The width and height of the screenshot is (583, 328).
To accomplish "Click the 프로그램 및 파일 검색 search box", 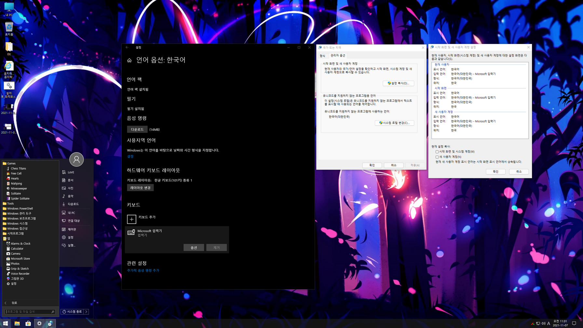I will pos(30,312).
